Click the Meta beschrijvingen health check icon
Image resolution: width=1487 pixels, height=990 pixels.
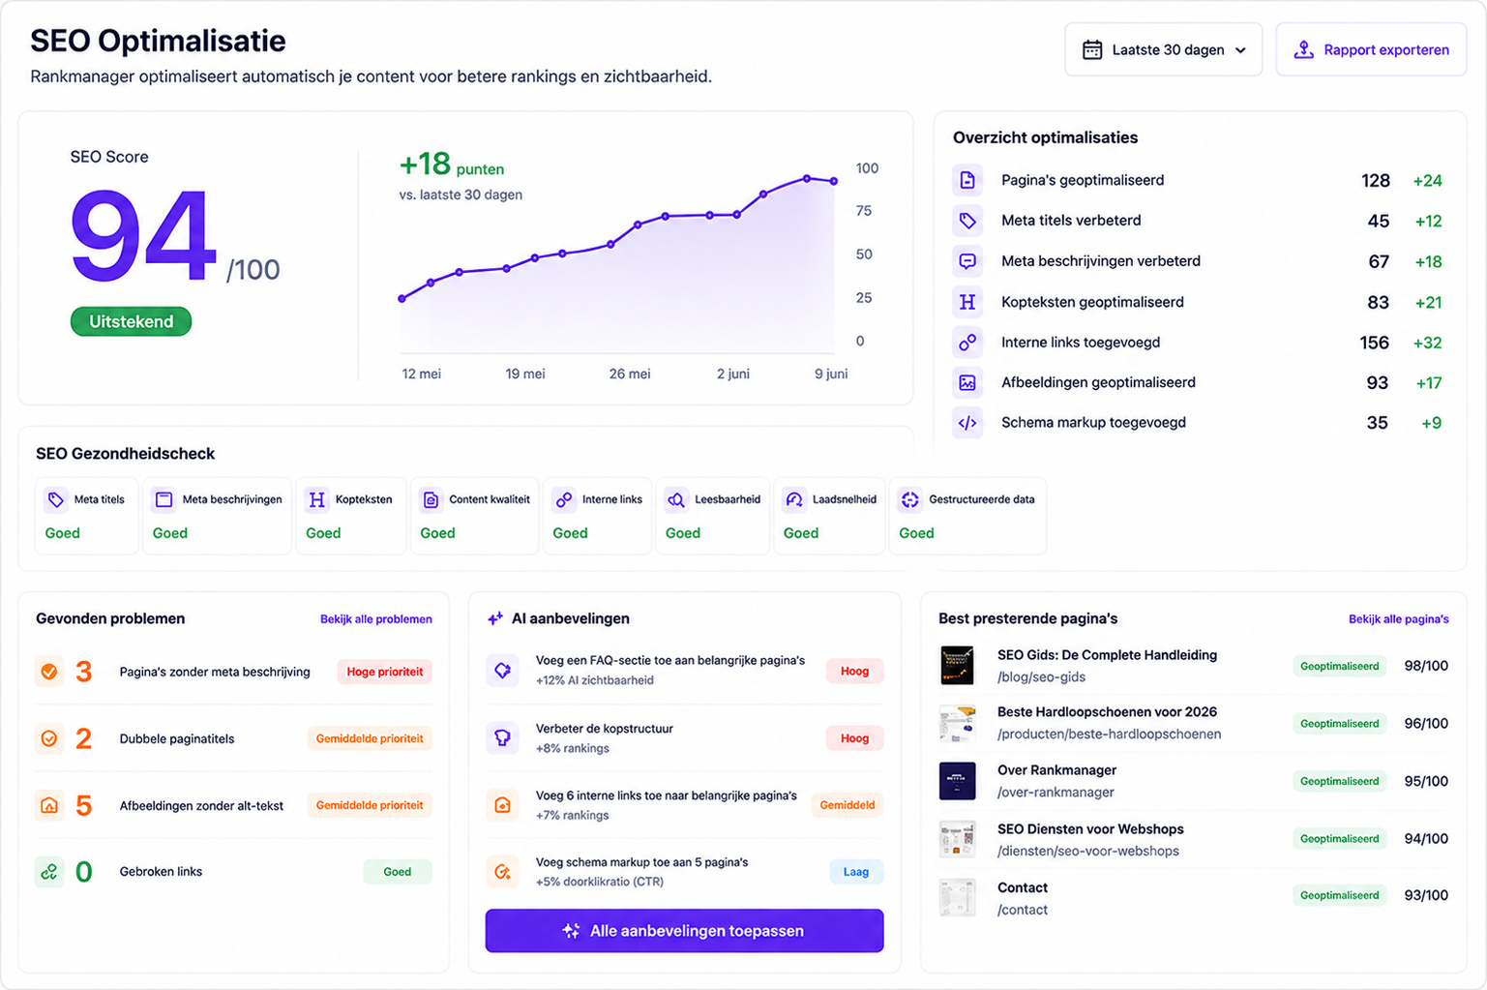tap(164, 500)
